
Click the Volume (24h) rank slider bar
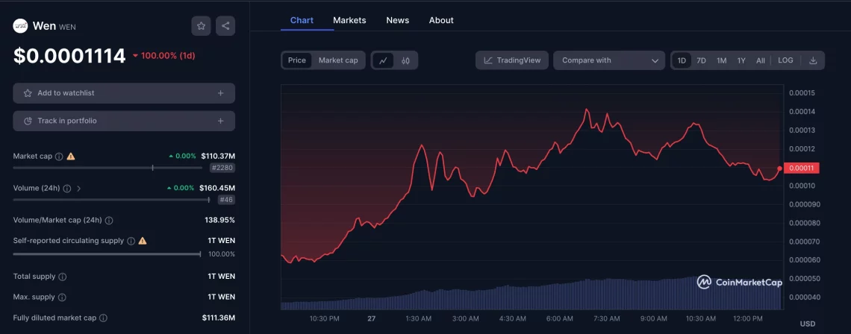[x=111, y=200]
